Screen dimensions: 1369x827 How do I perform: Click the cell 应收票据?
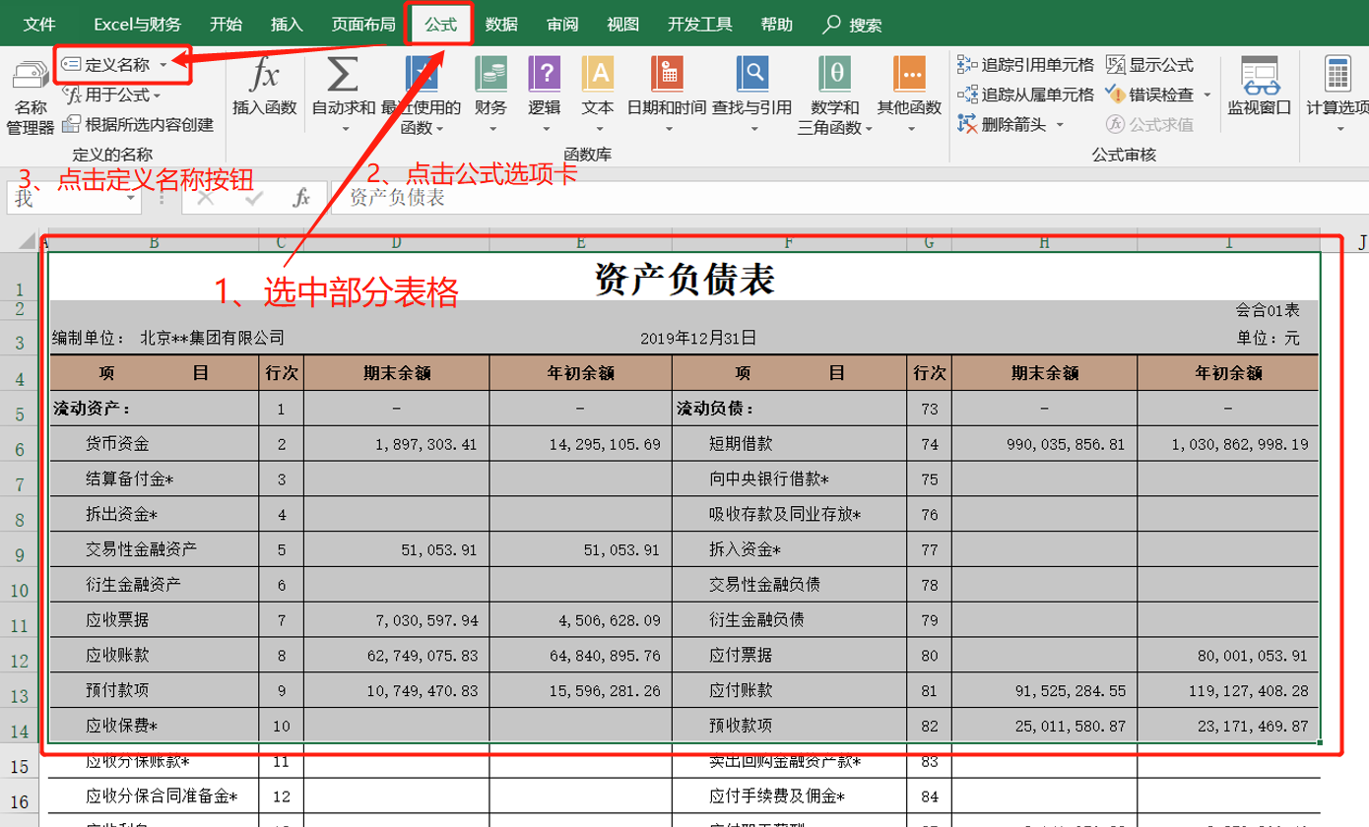click(x=155, y=620)
